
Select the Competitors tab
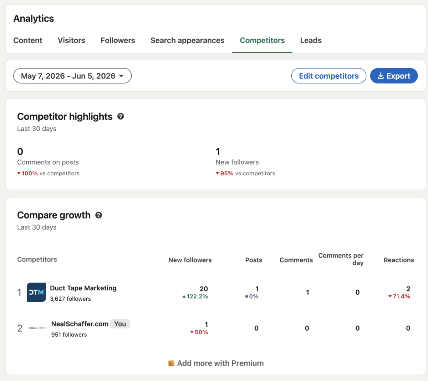click(x=262, y=40)
